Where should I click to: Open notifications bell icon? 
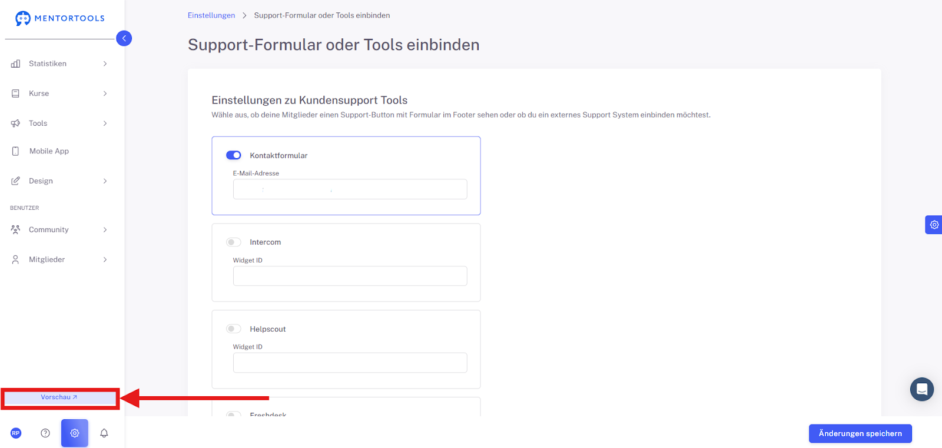click(x=104, y=433)
